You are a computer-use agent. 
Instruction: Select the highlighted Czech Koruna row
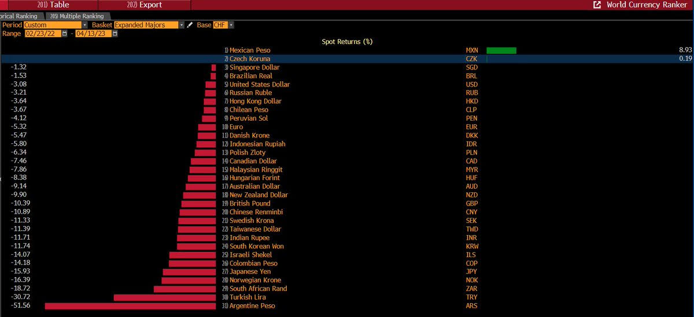[347, 59]
